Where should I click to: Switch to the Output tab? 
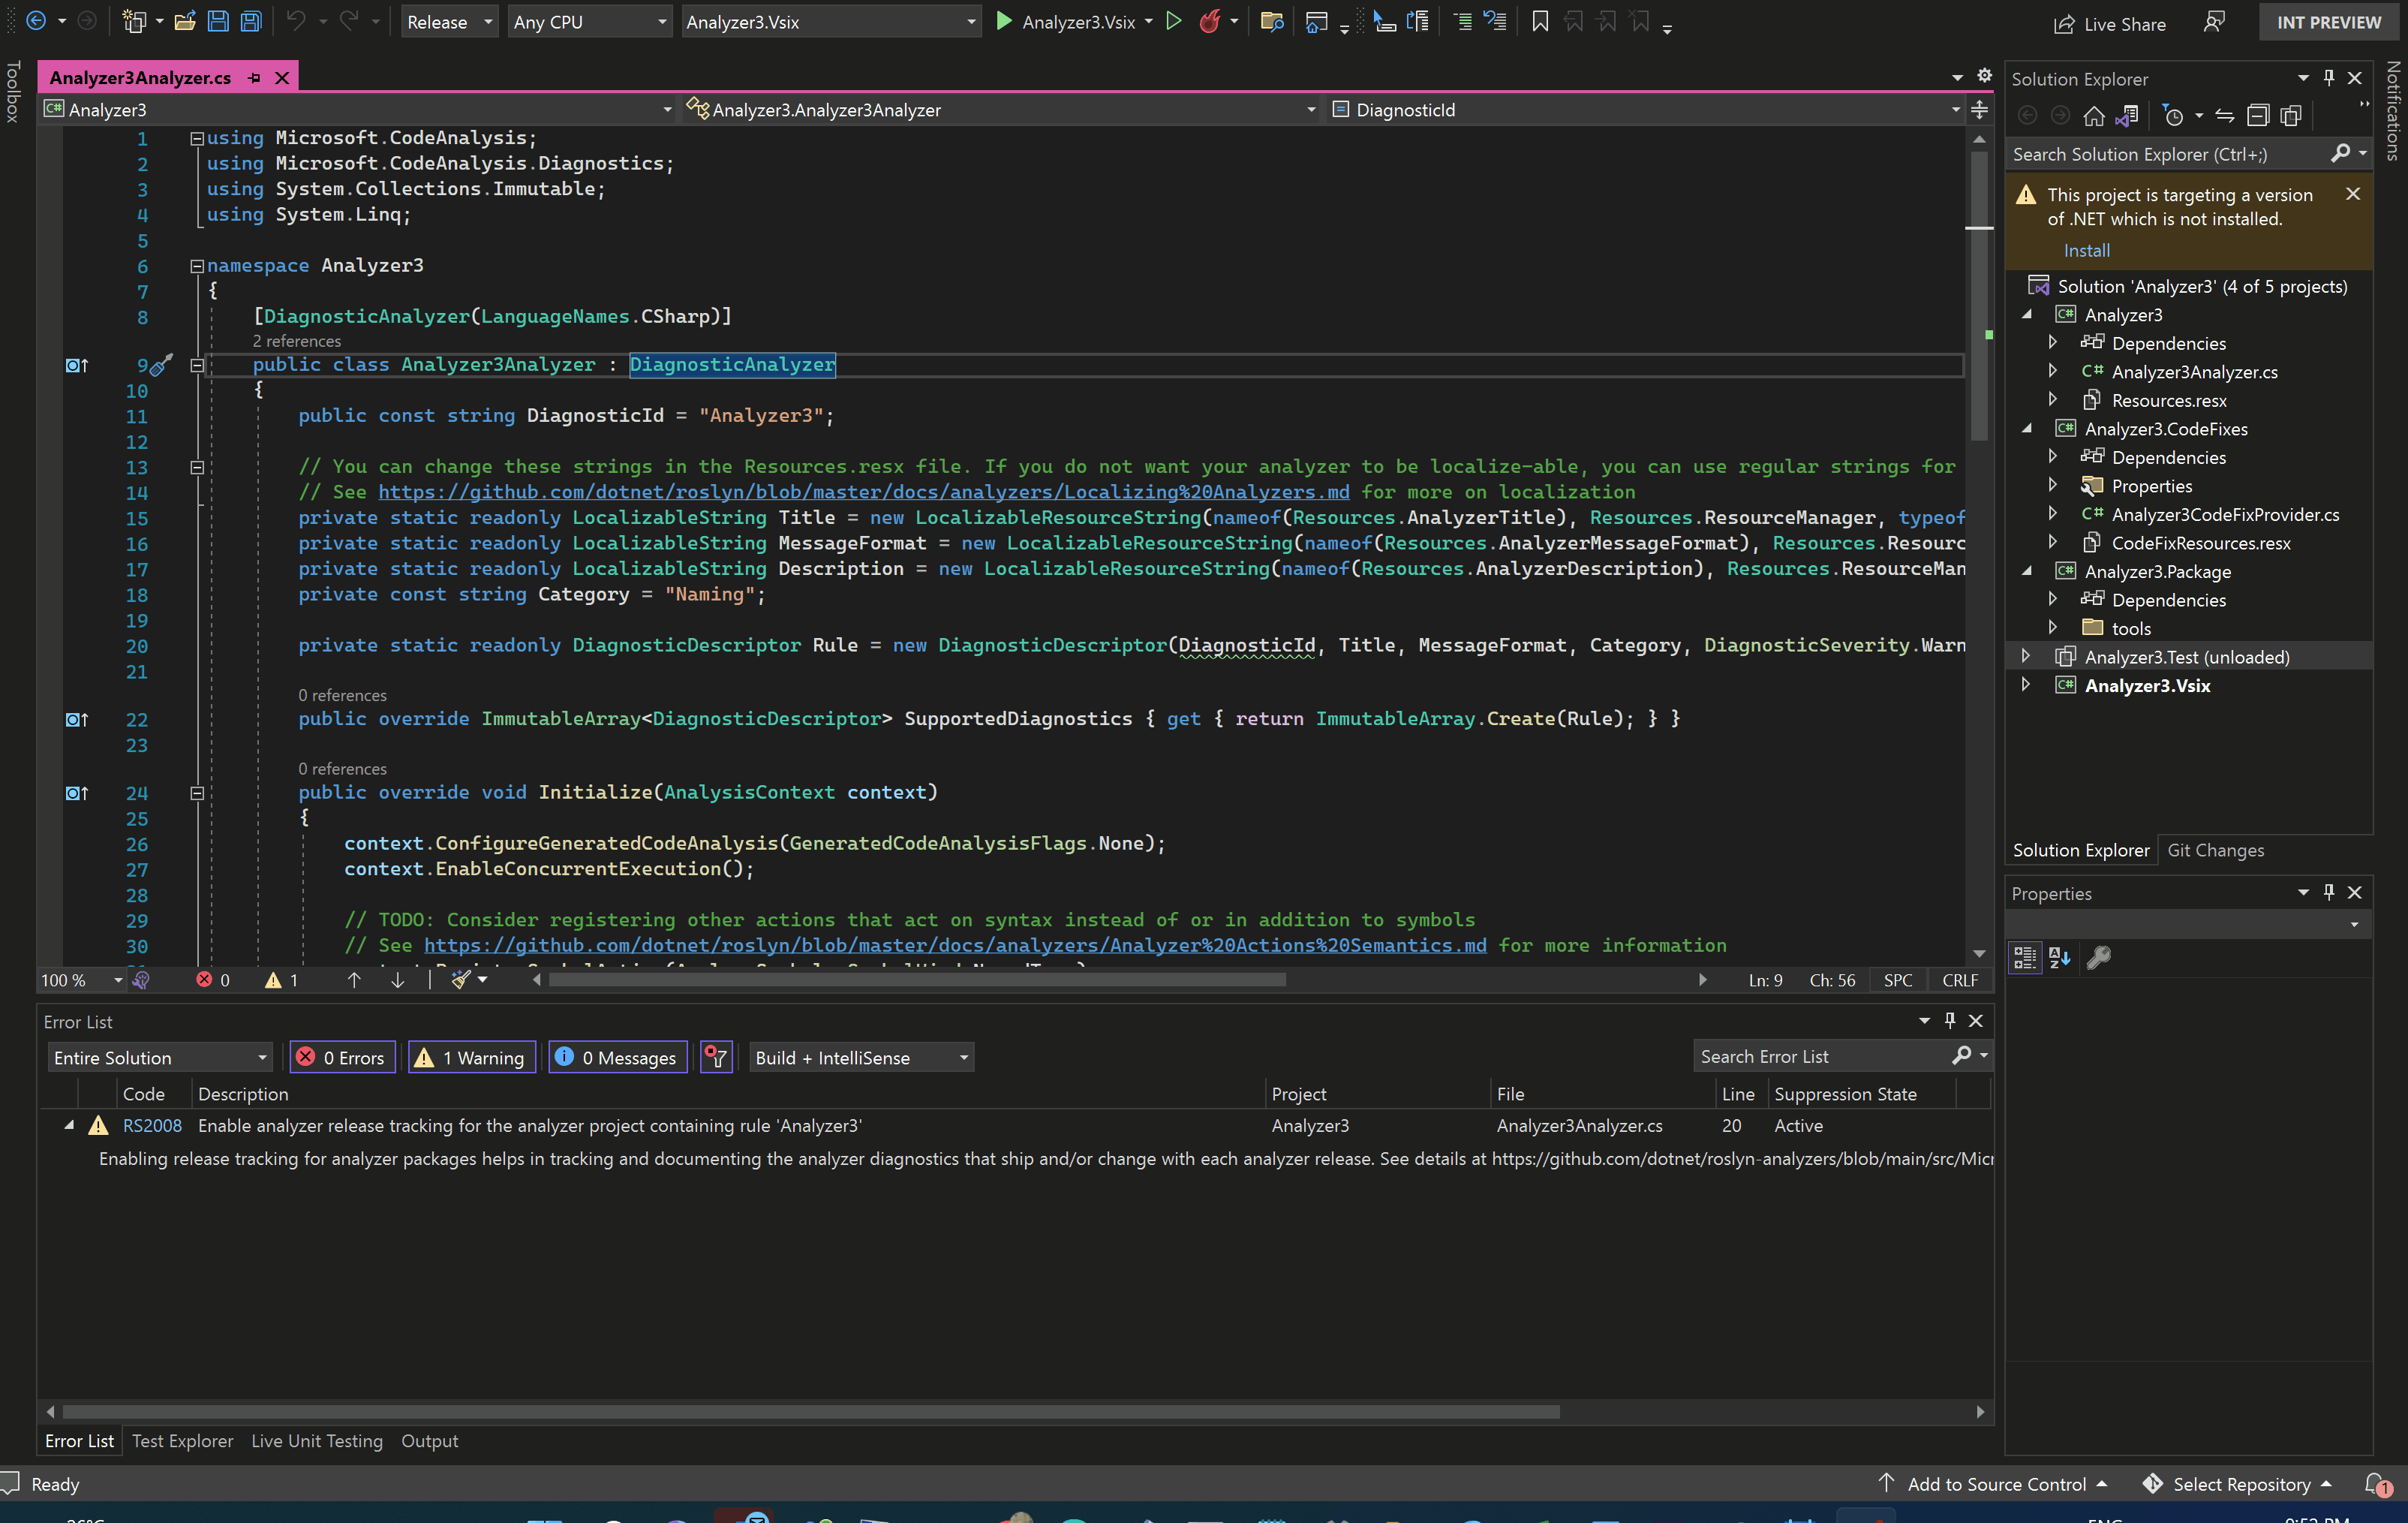tap(429, 1441)
